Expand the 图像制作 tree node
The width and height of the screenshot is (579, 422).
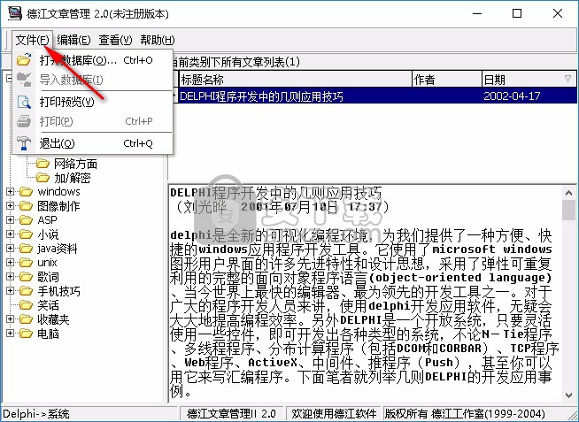pyautogui.click(x=10, y=206)
